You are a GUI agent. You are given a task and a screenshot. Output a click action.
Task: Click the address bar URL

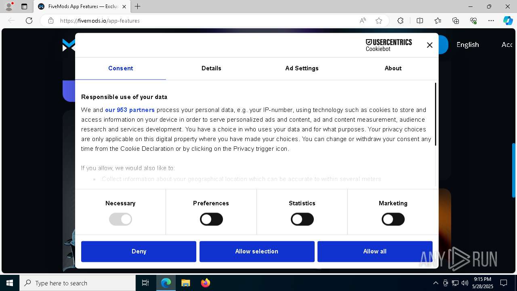100,21
